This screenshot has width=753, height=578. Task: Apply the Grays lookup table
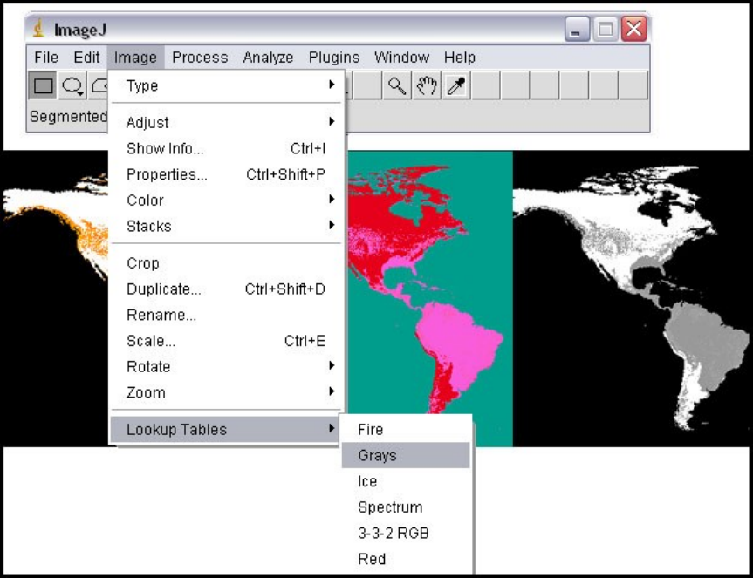click(406, 455)
